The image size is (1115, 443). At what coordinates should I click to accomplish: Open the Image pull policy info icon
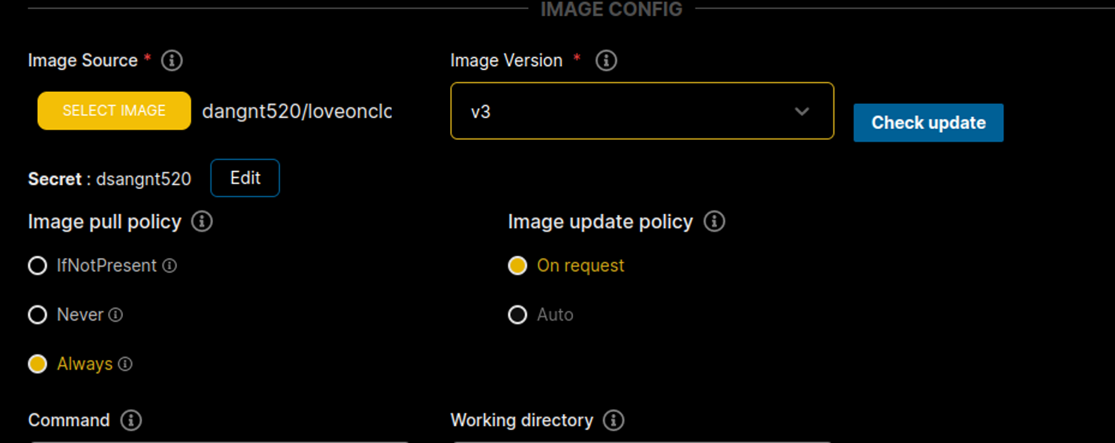pyautogui.click(x=202, y=221)
